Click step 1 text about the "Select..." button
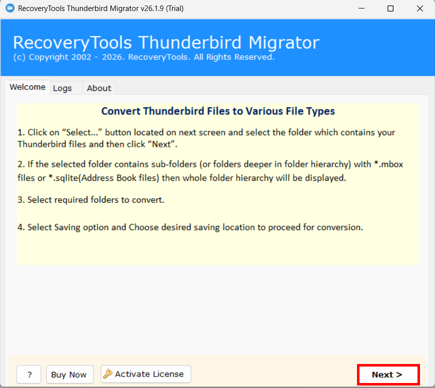The image size is (435, 388). (206, 138)
